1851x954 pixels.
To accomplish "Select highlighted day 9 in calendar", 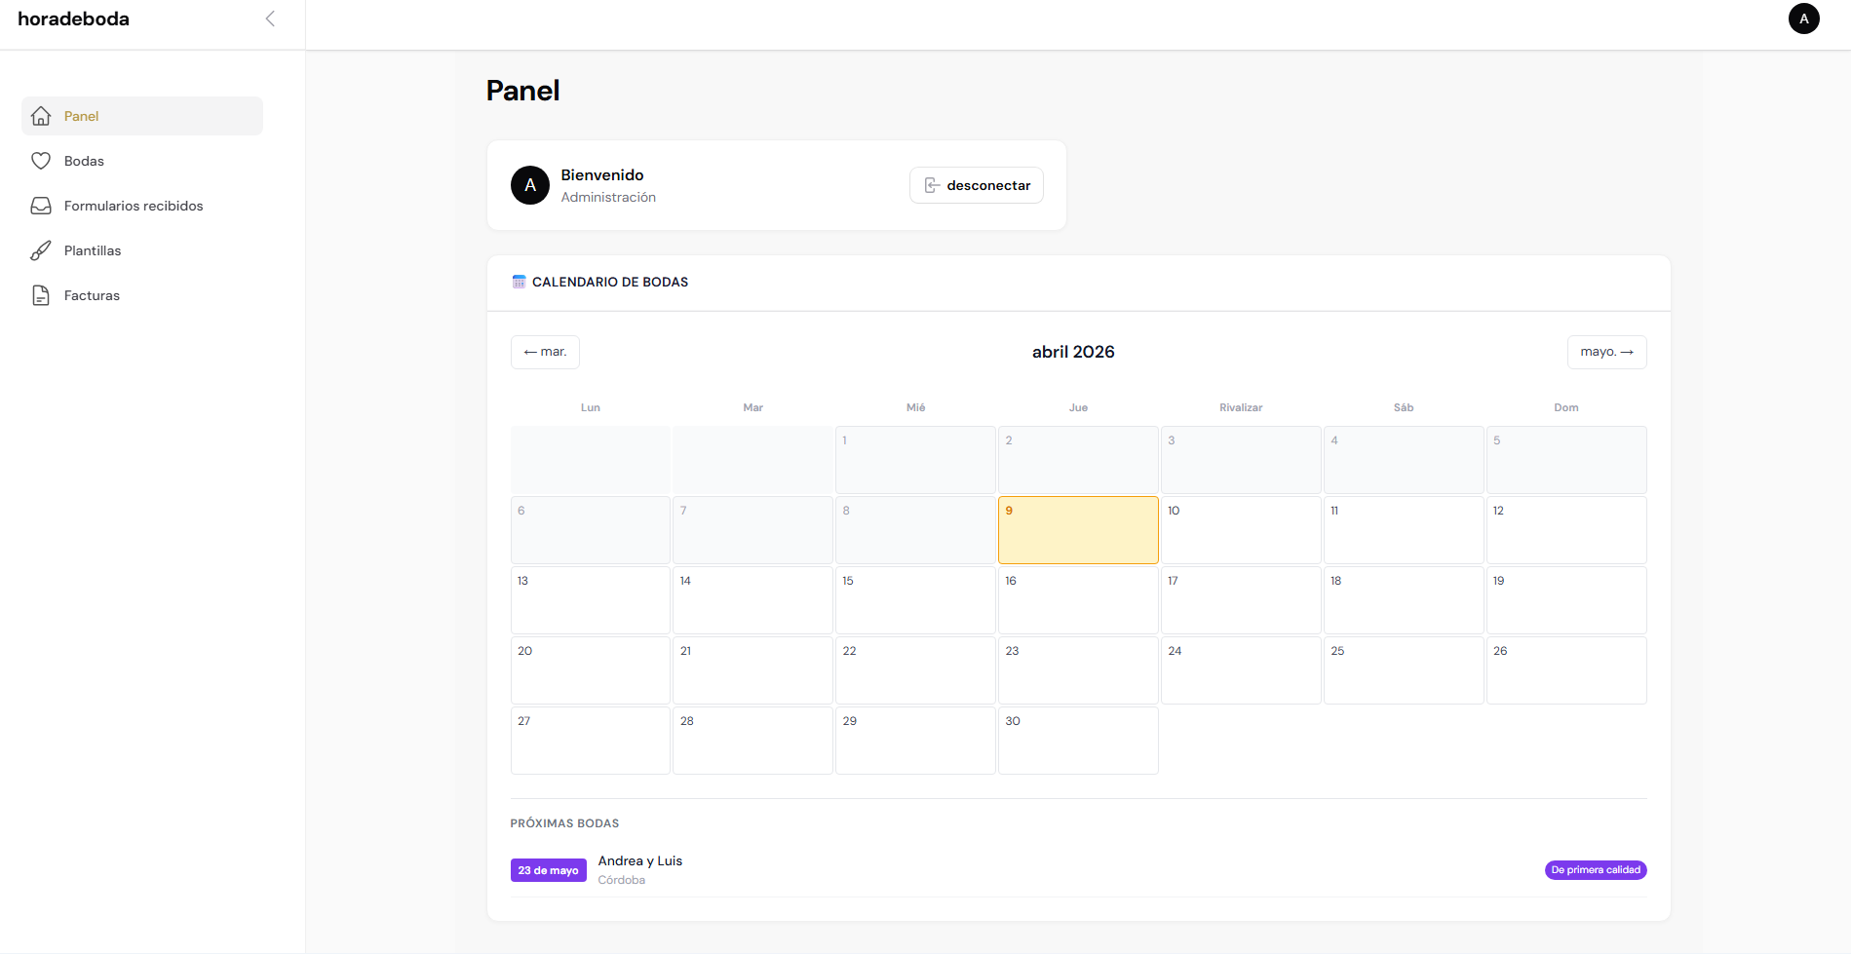I will click(x=1078, y=530).
